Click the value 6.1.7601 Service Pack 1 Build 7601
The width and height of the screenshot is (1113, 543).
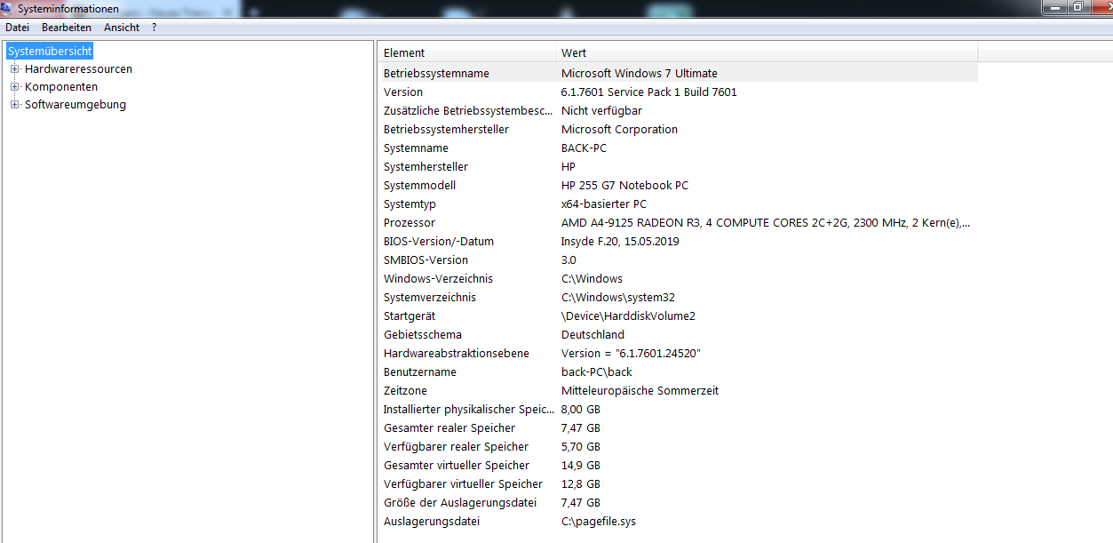[x=649, y=92]
